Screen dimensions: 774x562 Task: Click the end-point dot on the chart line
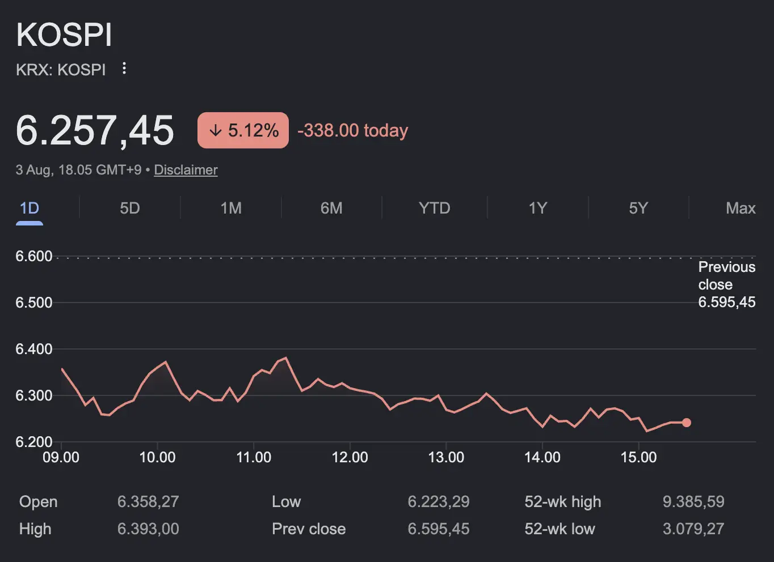[687, 423]
